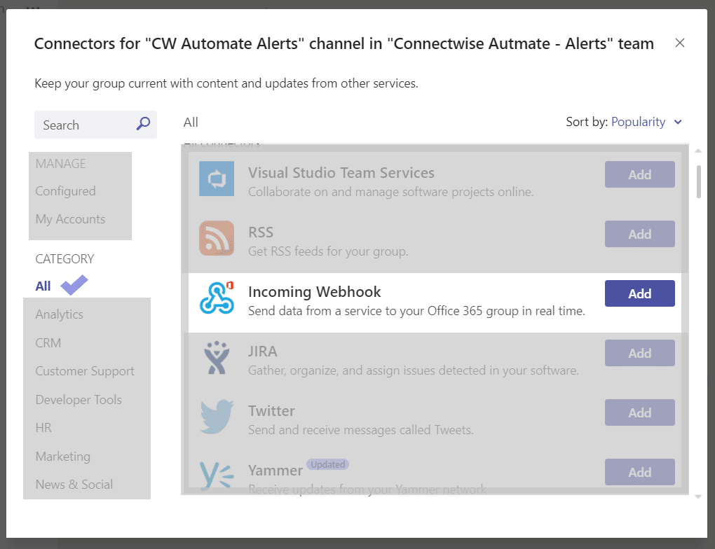Click the Visual Studio Team Services icon
715x549 pixels.
[217, 179]
